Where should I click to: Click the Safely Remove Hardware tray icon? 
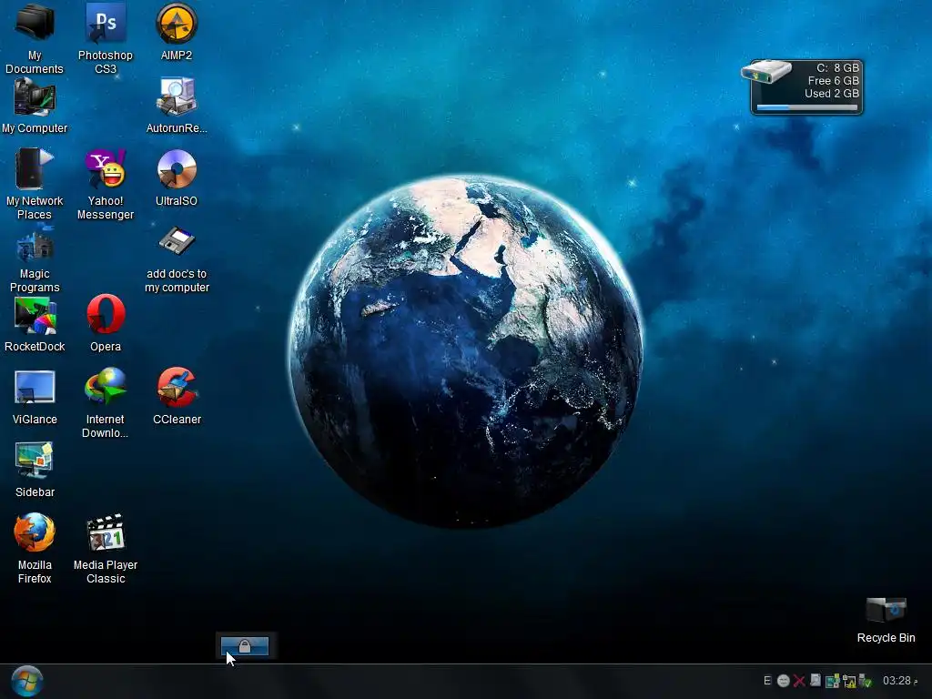coord(865,681)
